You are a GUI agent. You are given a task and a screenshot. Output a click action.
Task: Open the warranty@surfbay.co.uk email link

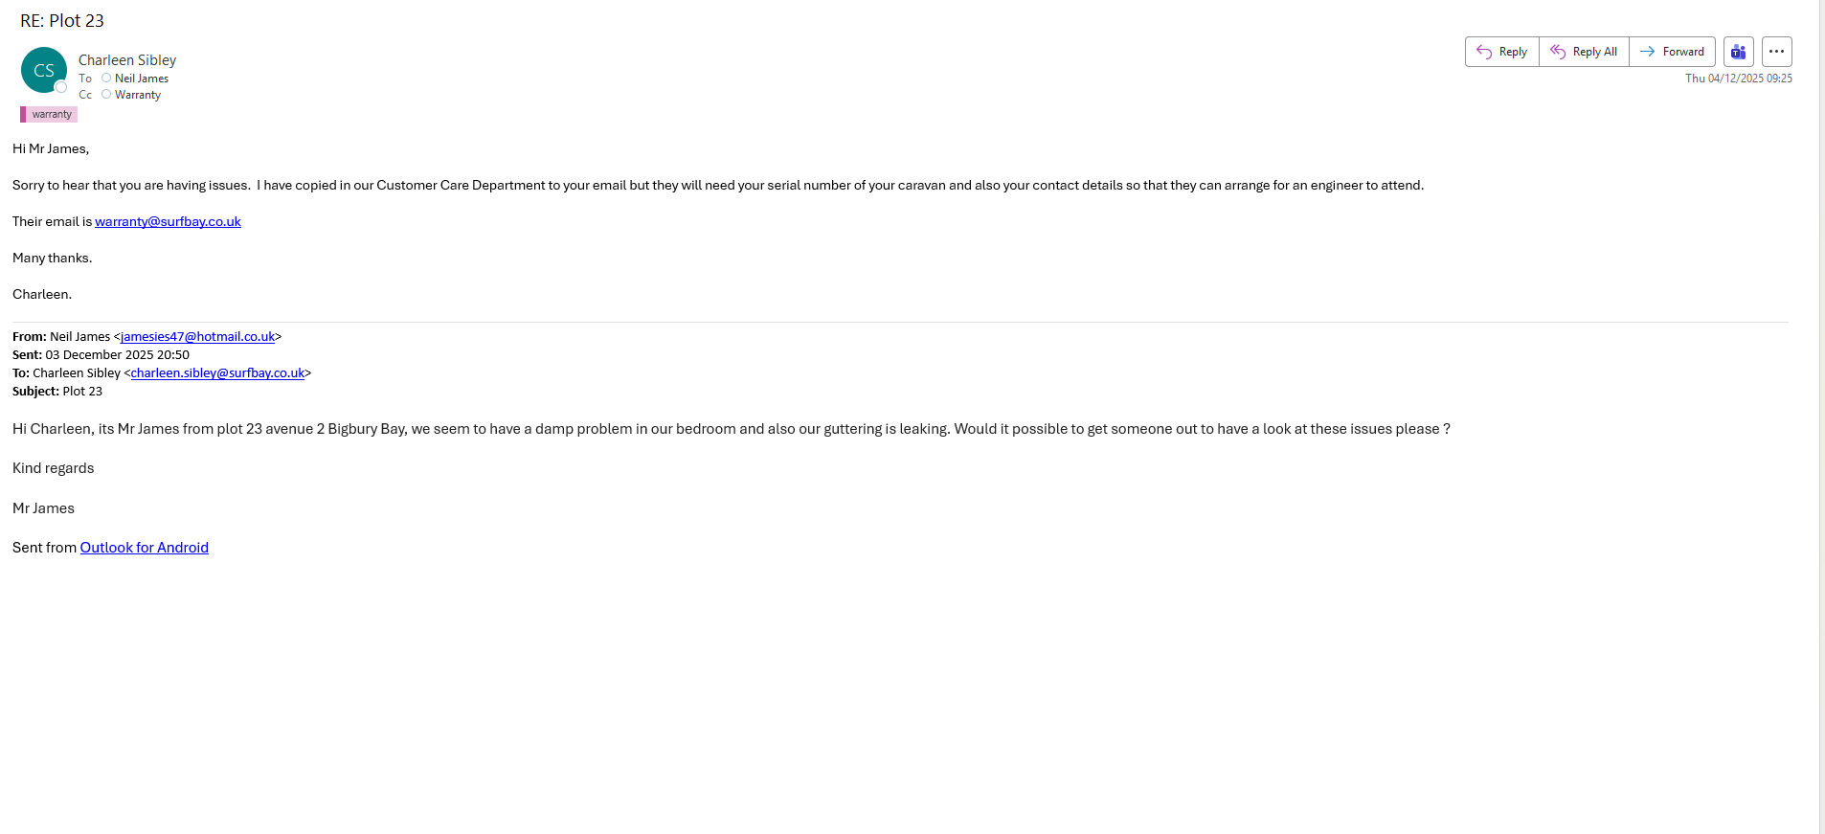pos(168,221)
